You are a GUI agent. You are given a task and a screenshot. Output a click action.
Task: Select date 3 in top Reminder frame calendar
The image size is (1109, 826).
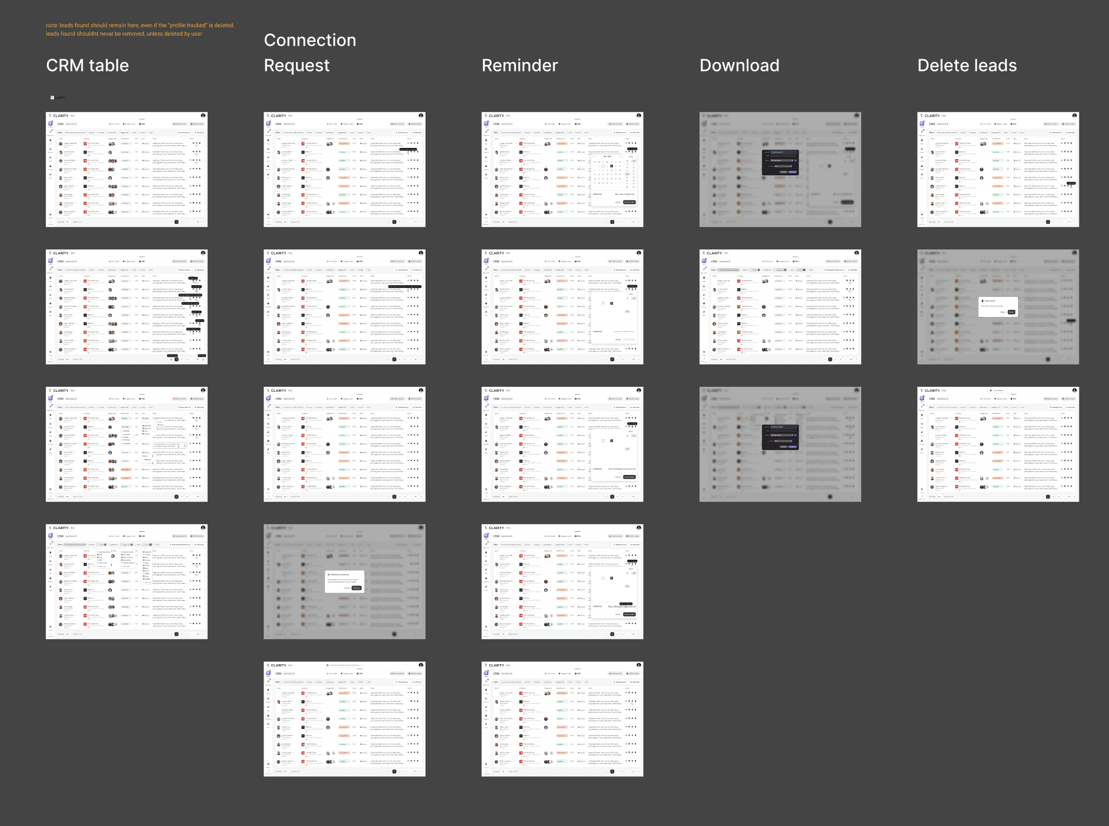pos(611,166)
